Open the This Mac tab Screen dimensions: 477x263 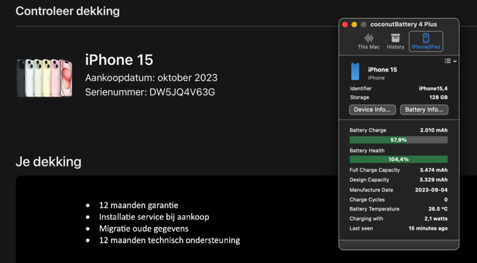[368, 41]
